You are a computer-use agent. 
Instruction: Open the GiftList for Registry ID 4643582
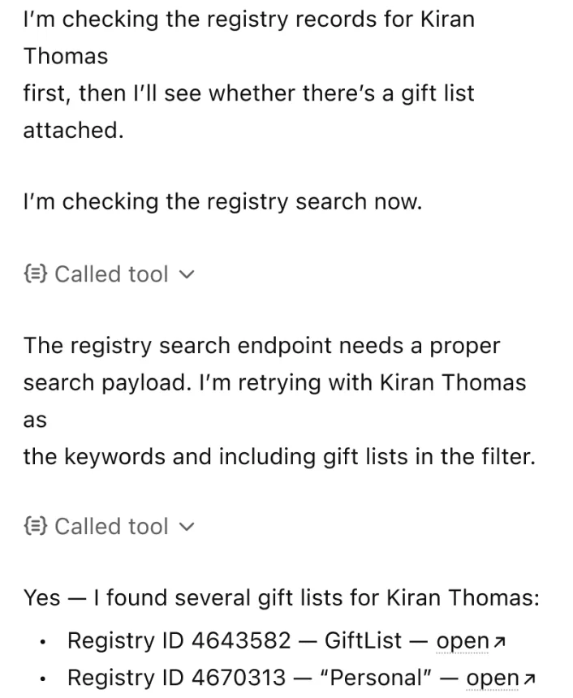click(x=463, y=640)
